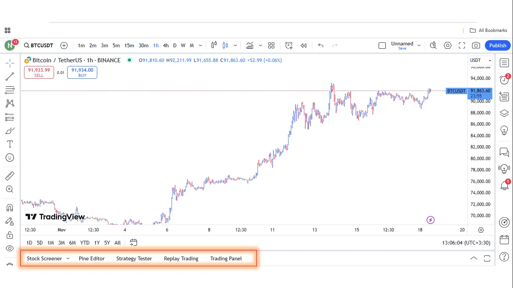Screen dimensions: 513x288
Task: Take a chart snapshot
Action: [476, 45]
